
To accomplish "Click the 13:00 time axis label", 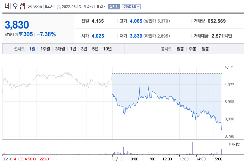I will 184,159.
